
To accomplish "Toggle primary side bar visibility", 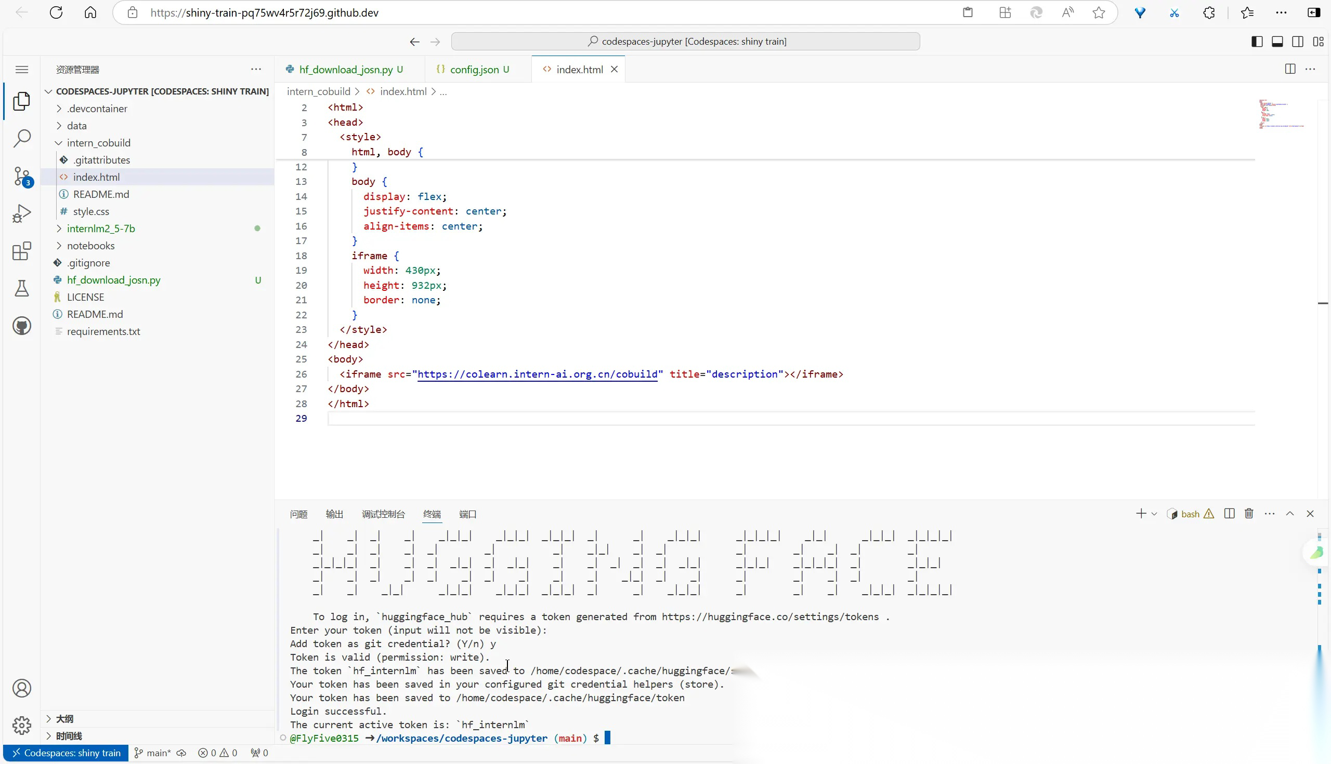I will (x=1257, y=42).
